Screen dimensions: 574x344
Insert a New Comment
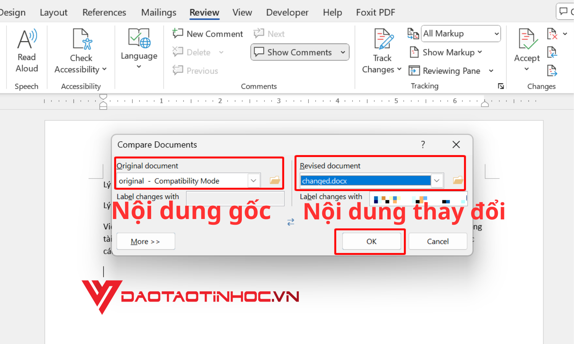[207, 34]
